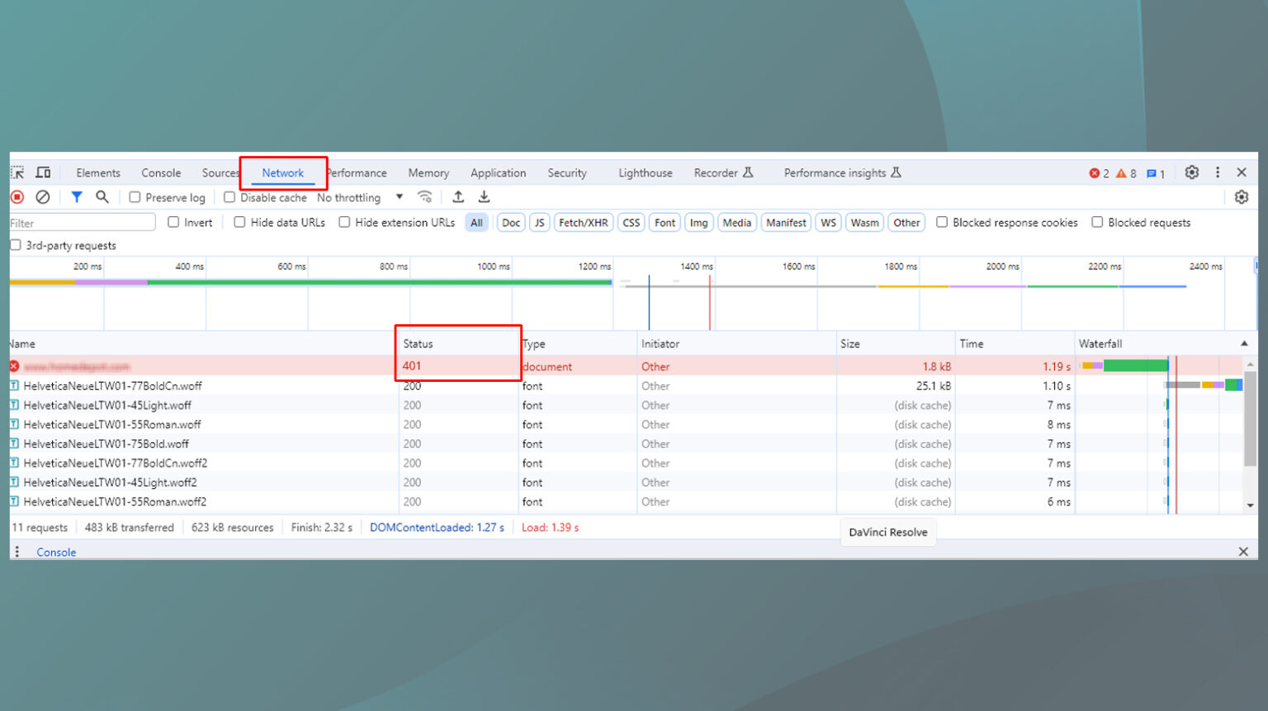Select the inspect element cursor icon
Viewport: 1268px width, 711px height.
click(x=17, y=172)
